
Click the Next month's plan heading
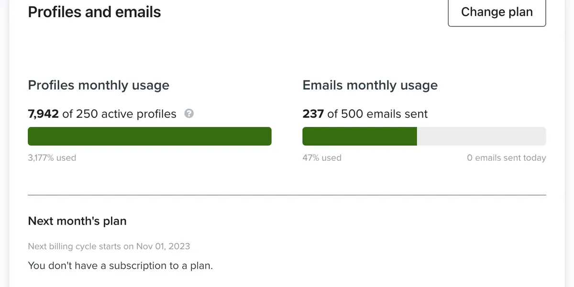[x=77, y=221]
